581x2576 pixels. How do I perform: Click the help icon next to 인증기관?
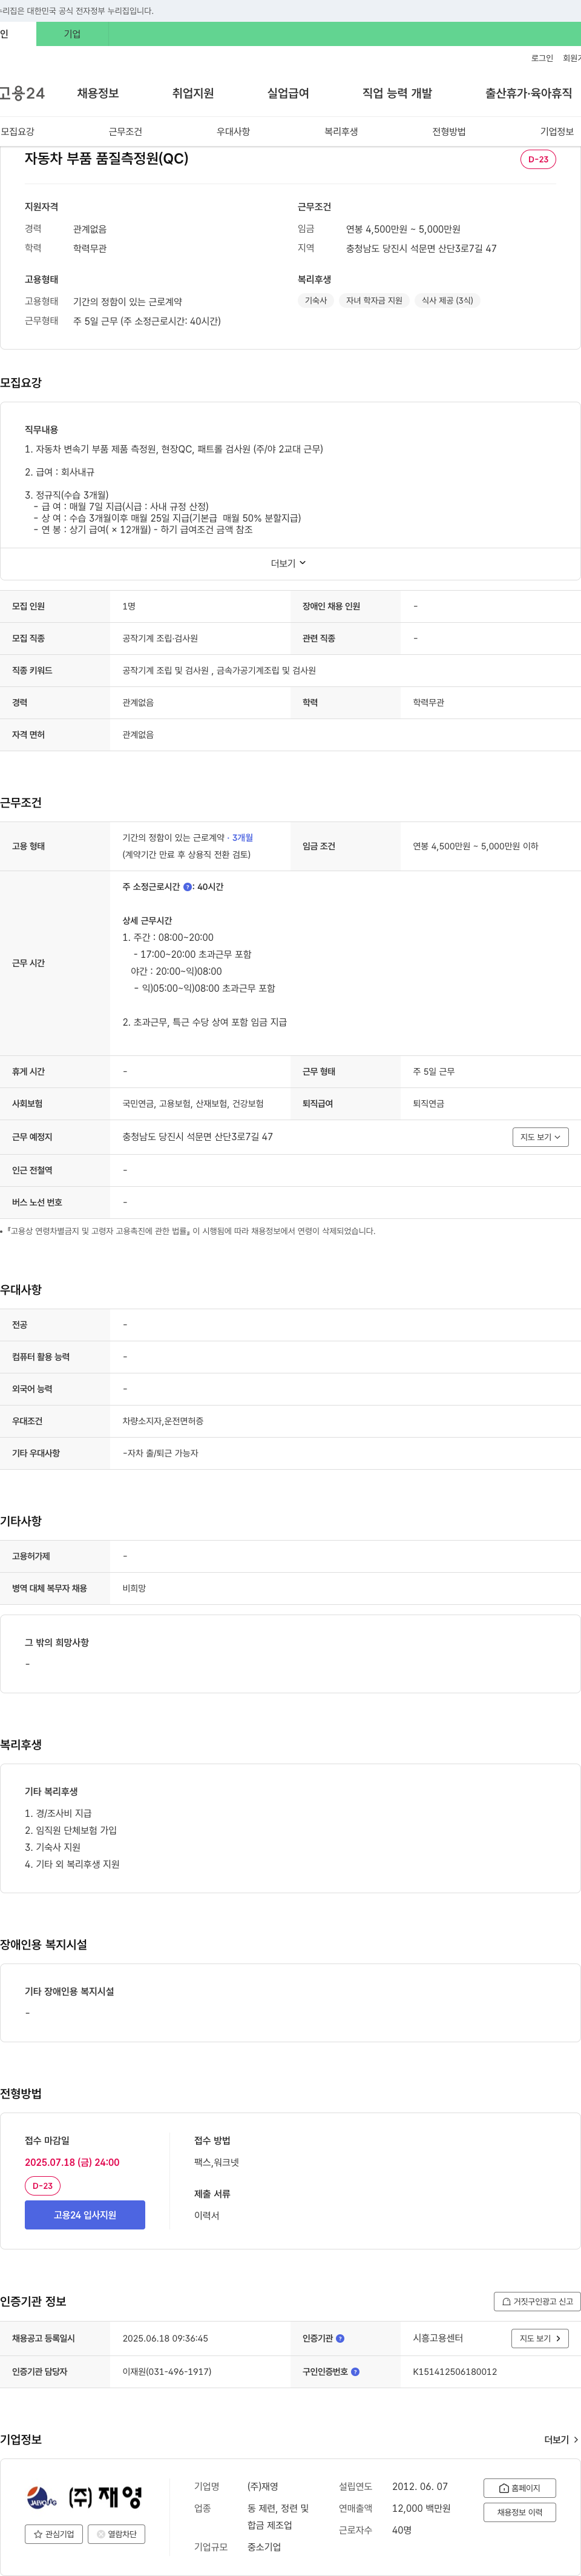(x=340, y=2338)
